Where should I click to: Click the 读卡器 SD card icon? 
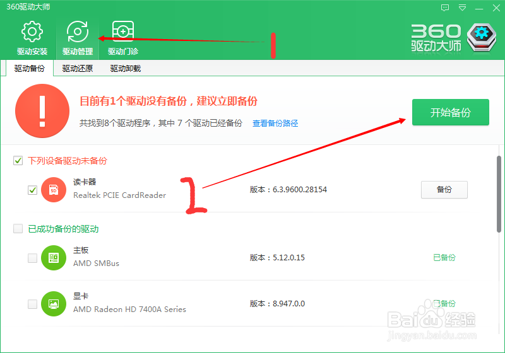click(54, 190)
